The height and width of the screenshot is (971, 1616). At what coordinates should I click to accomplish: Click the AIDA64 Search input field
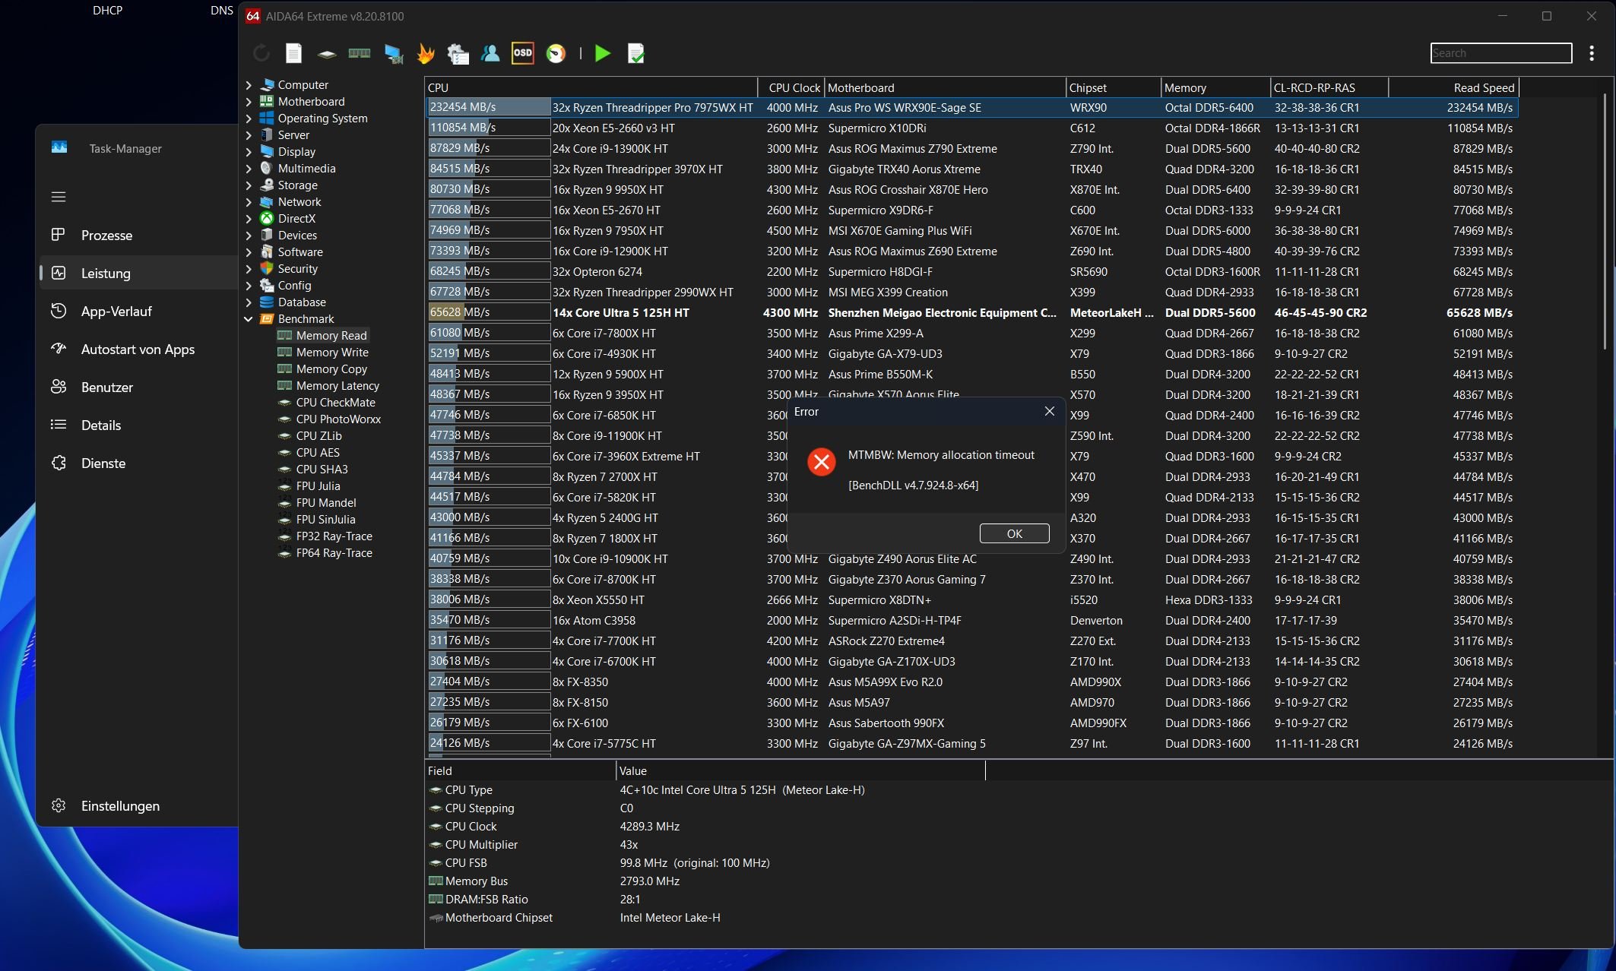click(1500, 53)
